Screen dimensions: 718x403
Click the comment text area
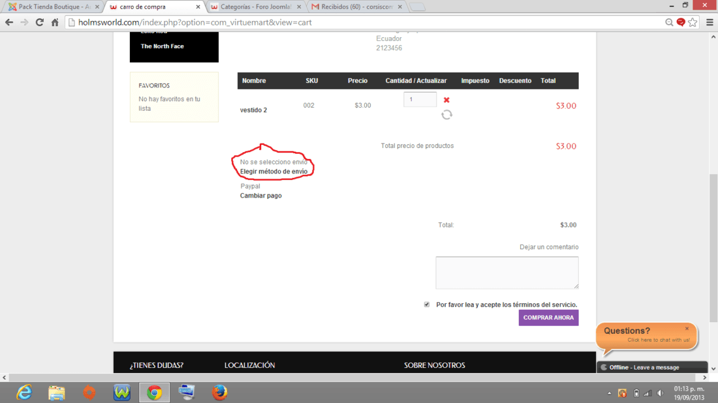click(507, 273)
